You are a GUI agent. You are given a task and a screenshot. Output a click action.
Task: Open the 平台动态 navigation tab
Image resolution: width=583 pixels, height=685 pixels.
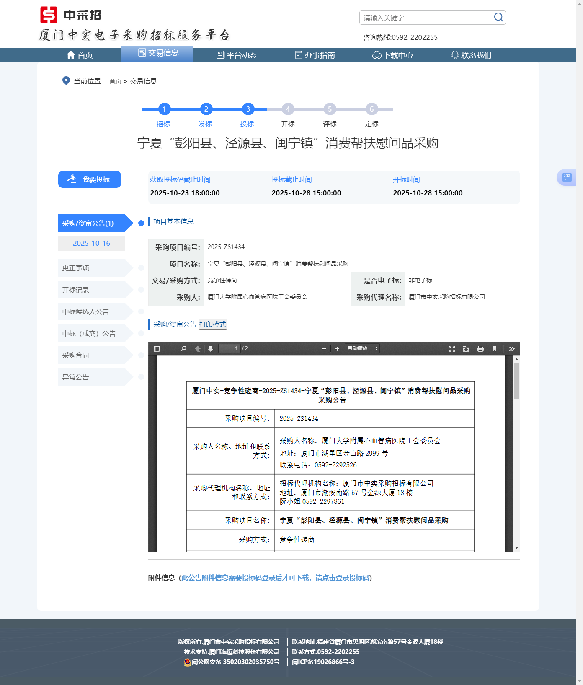(237, 55)
